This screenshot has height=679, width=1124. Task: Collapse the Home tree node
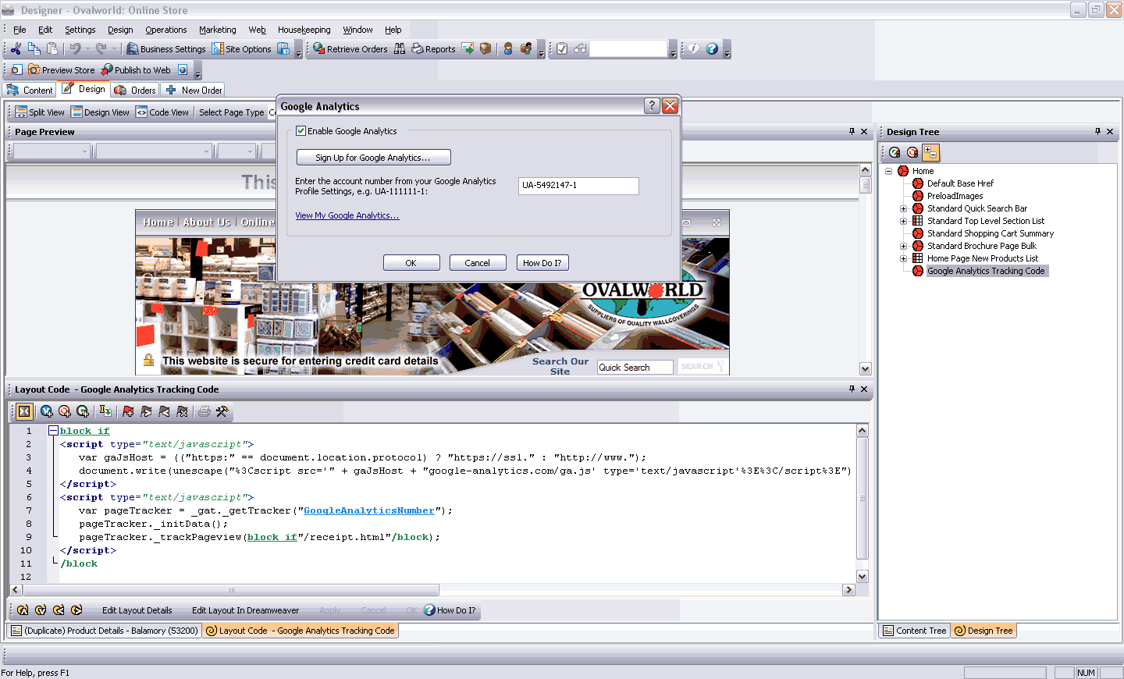point(888,171)
